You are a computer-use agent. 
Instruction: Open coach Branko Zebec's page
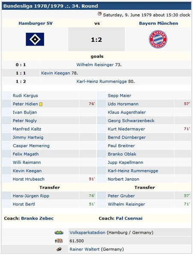(x=37, y=218)
